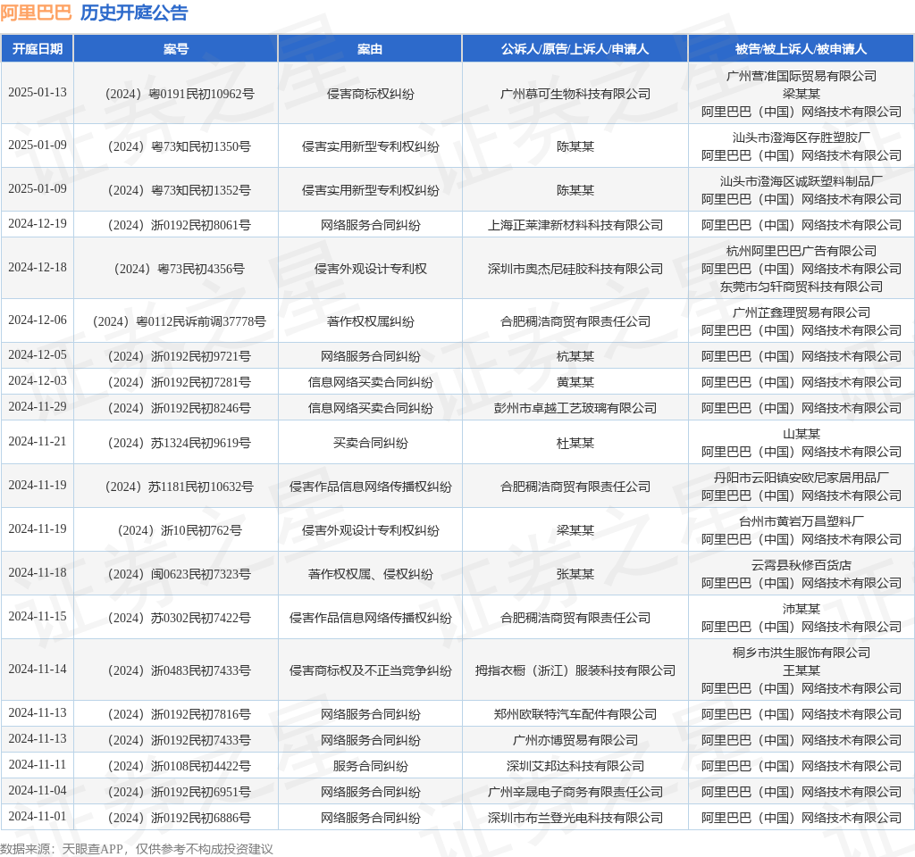Click the 历史开庭公告 heading

coord(134,12)
